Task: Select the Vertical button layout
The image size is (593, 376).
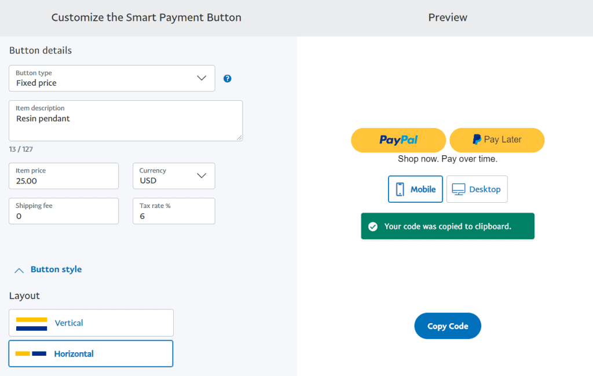Action: 91,323
